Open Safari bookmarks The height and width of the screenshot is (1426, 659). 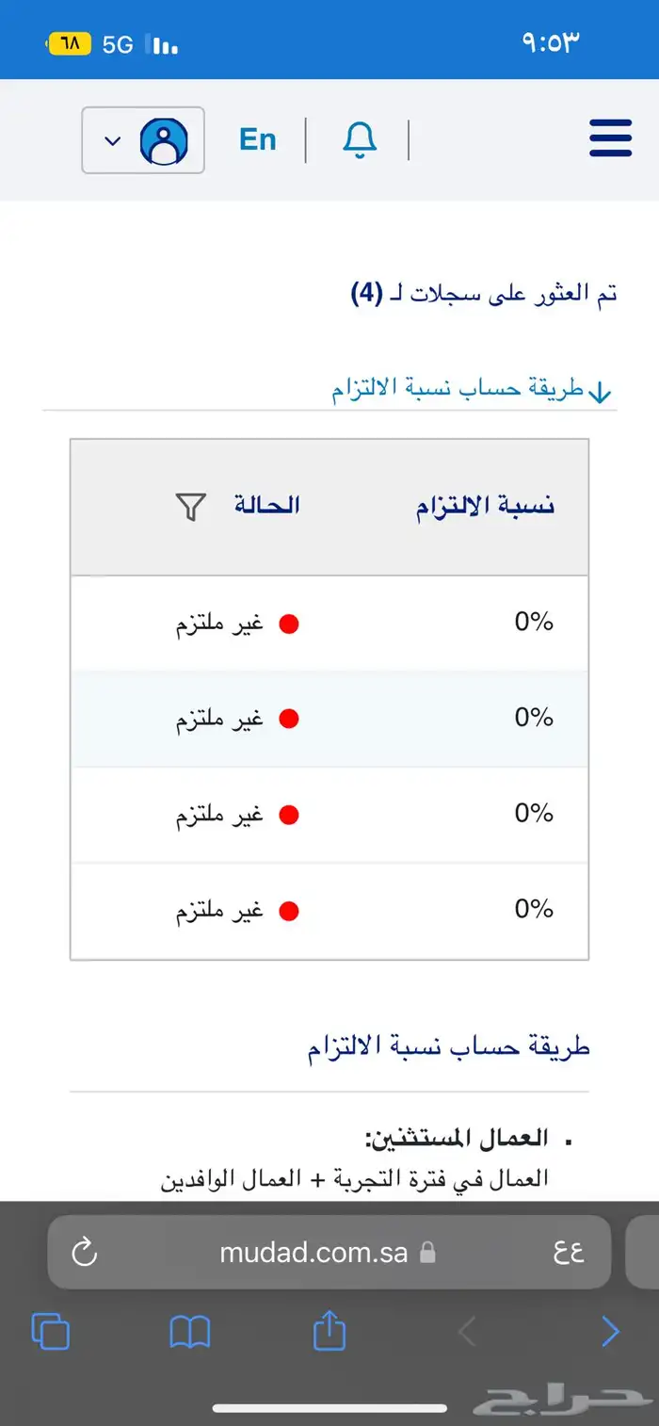click(189, 1332)
